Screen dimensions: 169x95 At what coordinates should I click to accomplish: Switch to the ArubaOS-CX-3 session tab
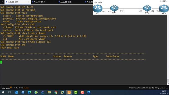[x=66, y=2]
